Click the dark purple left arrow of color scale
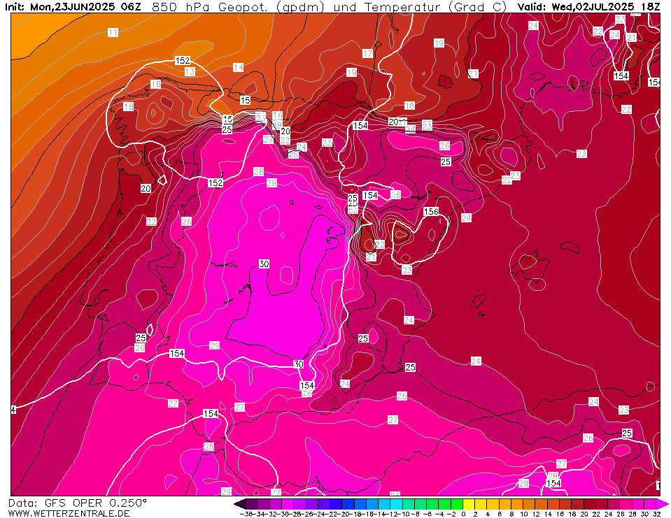The image size is (671, 518). point(239,504)
